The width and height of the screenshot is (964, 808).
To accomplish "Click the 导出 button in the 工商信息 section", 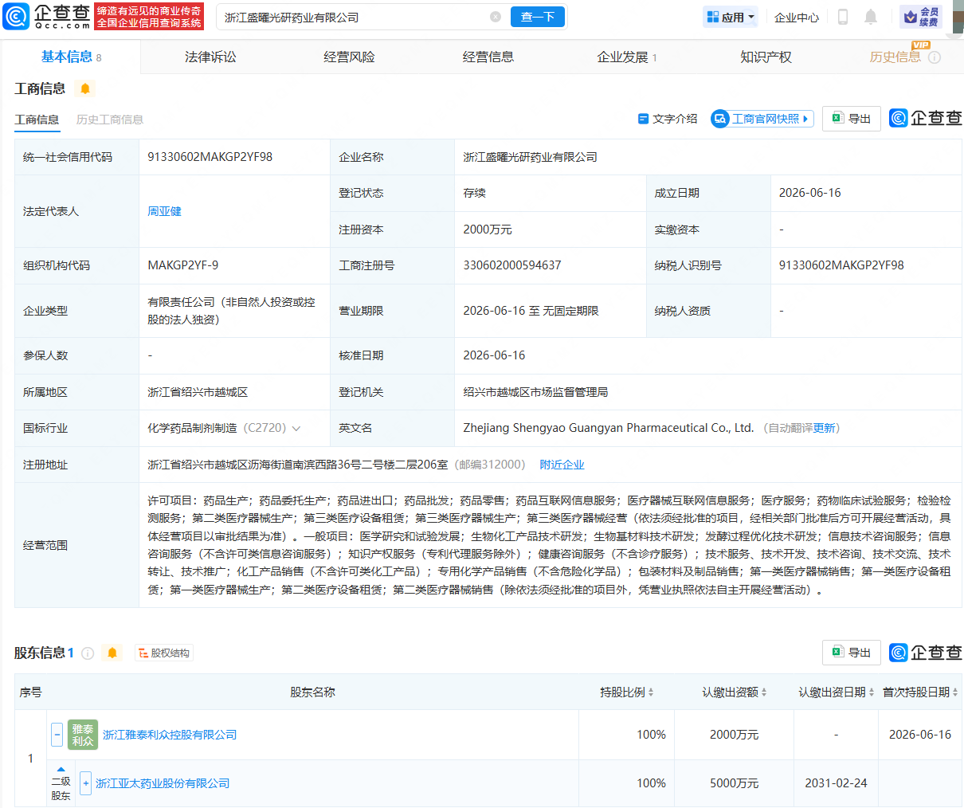I will (852, 118).
